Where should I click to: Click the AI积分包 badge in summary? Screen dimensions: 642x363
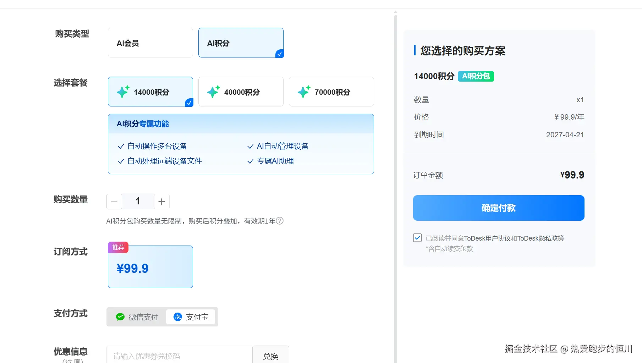coord(476,76)
